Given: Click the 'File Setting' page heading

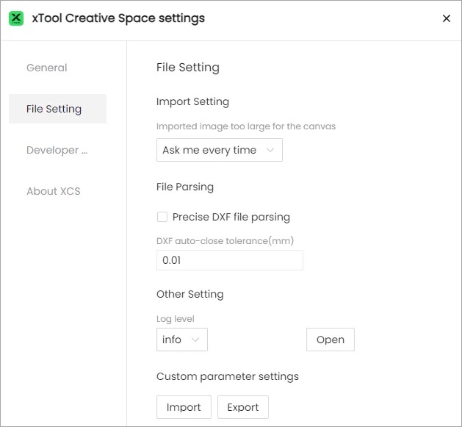Looking at the screenshot, I should (x=188, y=68).
